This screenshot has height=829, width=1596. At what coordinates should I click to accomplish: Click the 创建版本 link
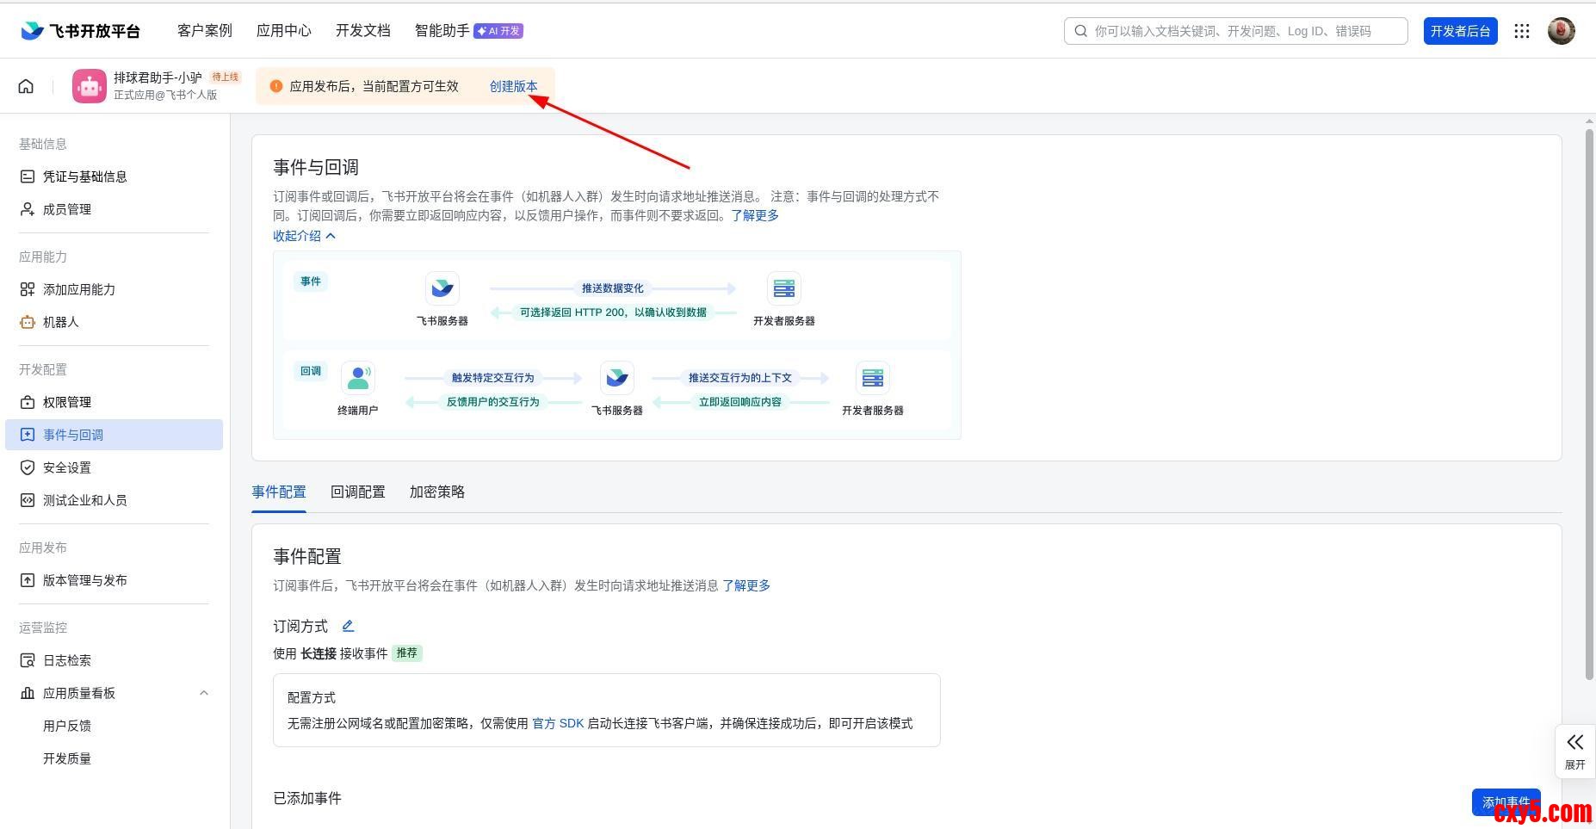(514, 86)
